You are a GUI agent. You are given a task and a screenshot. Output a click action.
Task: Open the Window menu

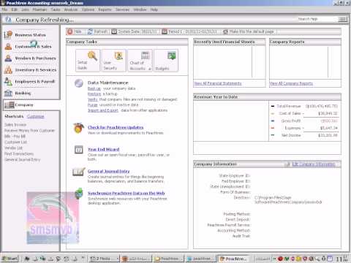(140, 9)
